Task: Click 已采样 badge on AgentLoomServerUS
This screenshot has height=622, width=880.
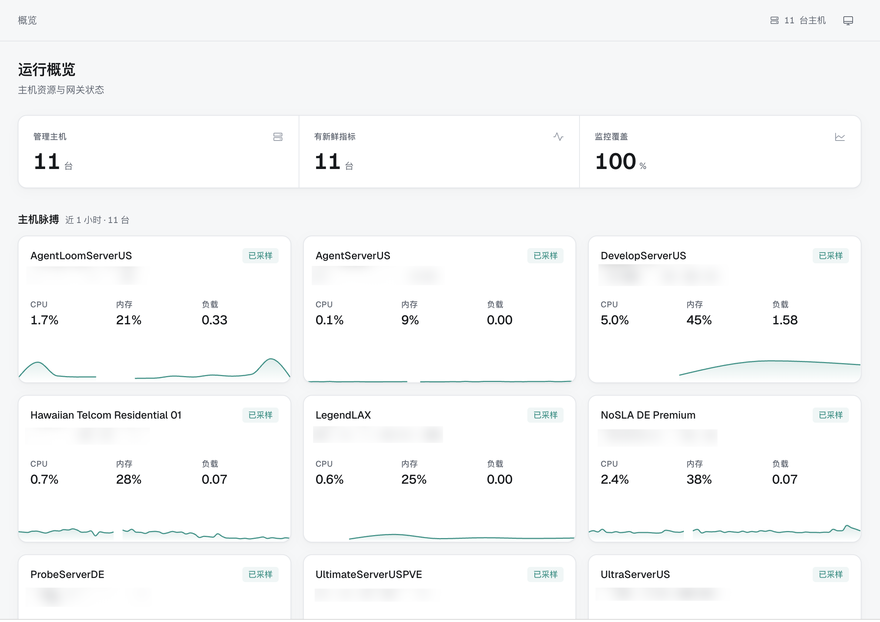Action: [260, 256]
